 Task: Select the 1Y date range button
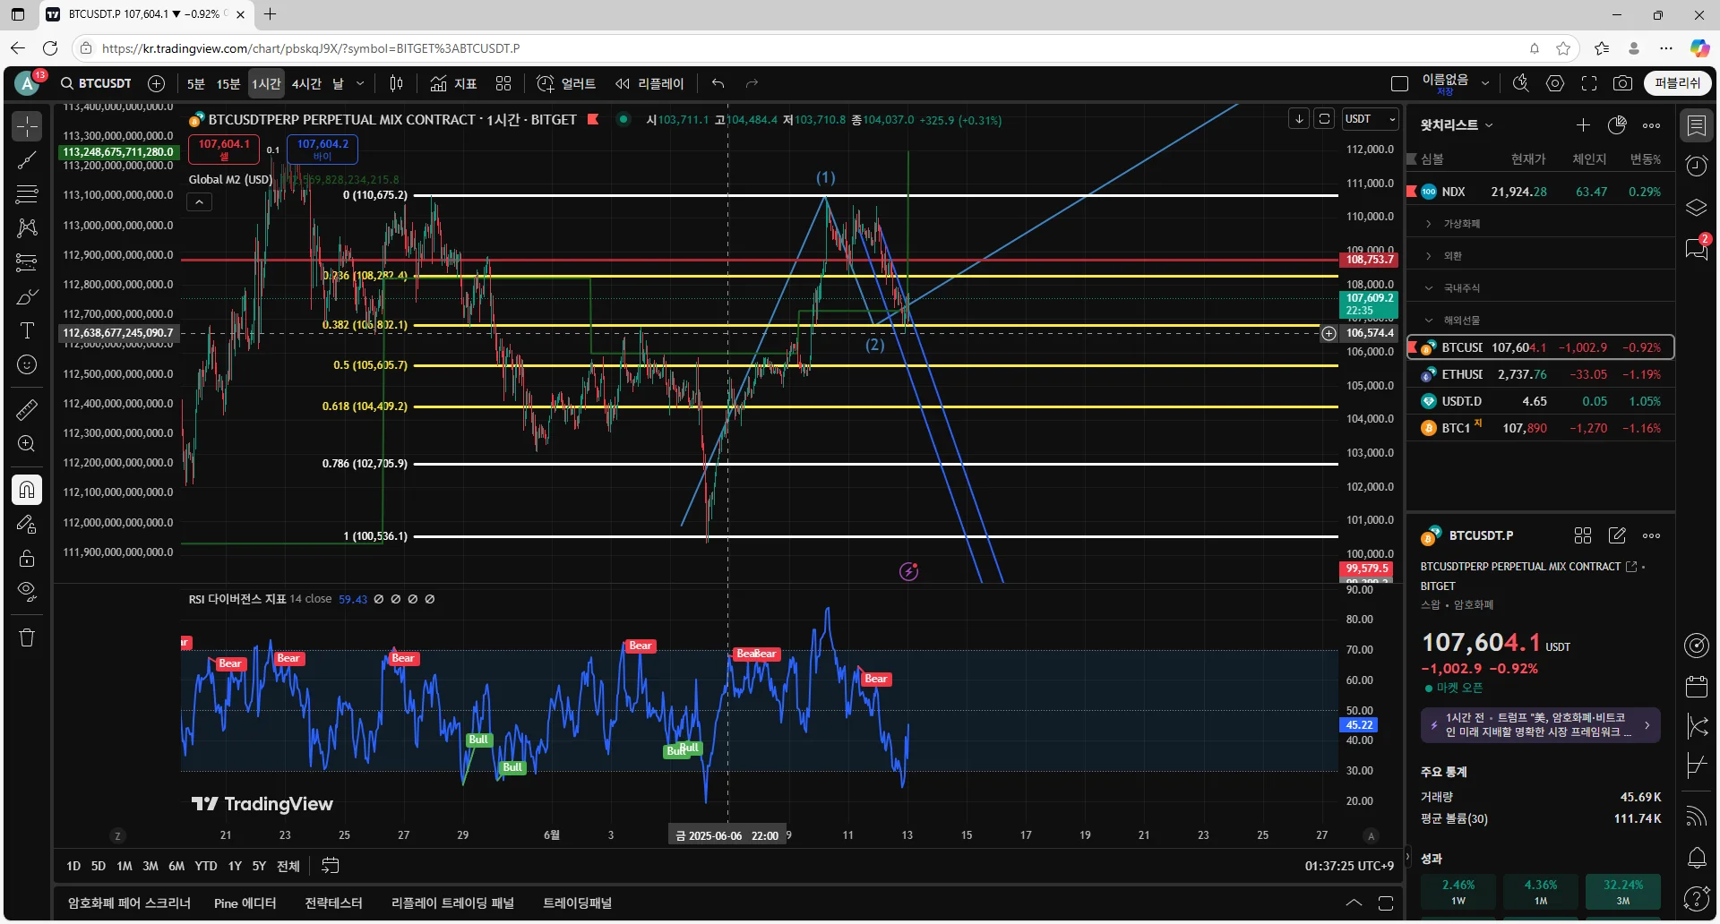coord(235,866)
